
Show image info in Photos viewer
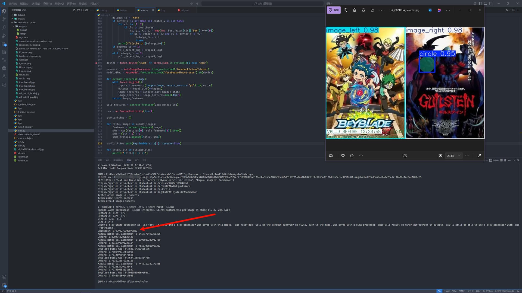pos(352,156)
